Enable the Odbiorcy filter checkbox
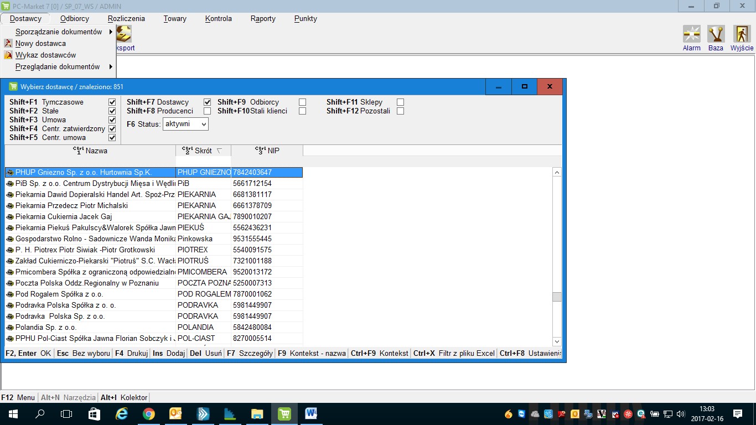Screen dimensions: 756x425 303,102
